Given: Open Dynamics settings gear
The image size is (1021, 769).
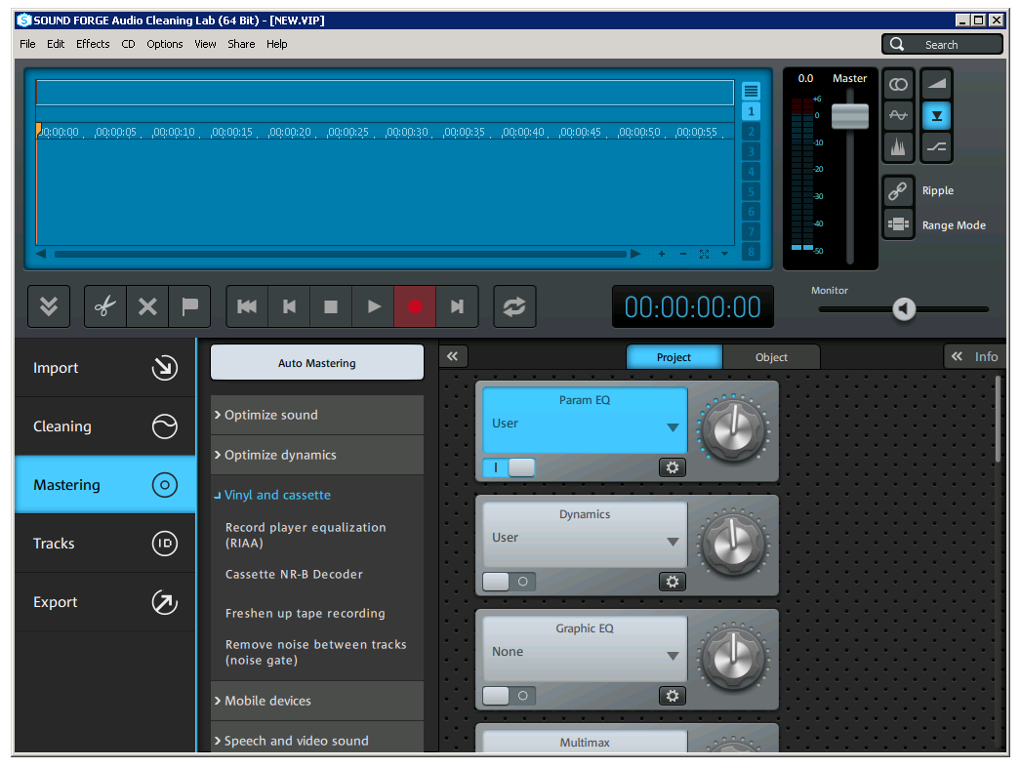Looking at the screenshot, I should point(672,582).
